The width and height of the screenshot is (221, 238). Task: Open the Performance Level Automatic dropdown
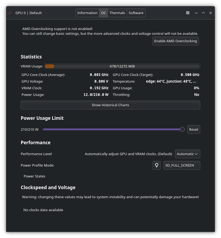(187, 154)
